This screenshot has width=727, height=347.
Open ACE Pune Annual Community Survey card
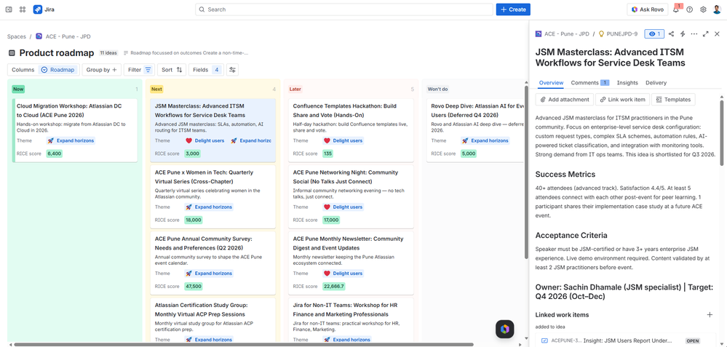click(x=212, y=263)
